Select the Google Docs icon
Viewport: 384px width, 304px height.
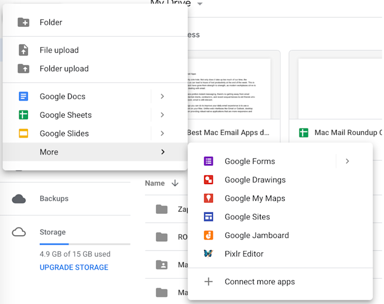[24, 96]
